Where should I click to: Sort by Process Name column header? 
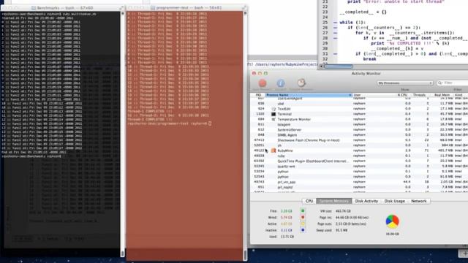(309, 95)
